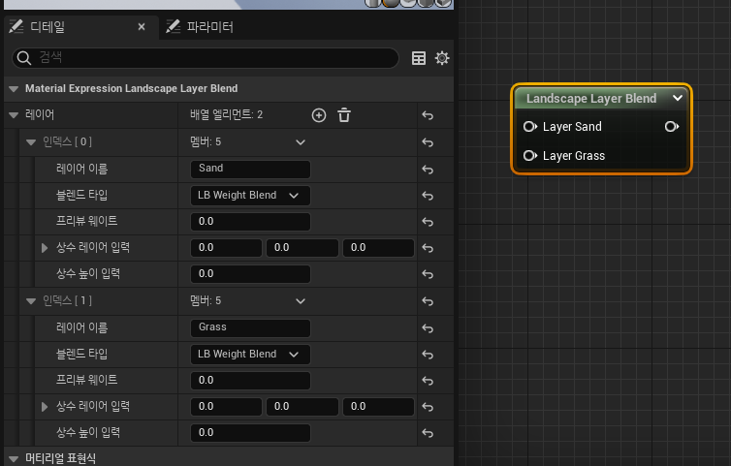Click 배열 엘리먼트: 2 text
731x466 pixels.
point(226,114)
